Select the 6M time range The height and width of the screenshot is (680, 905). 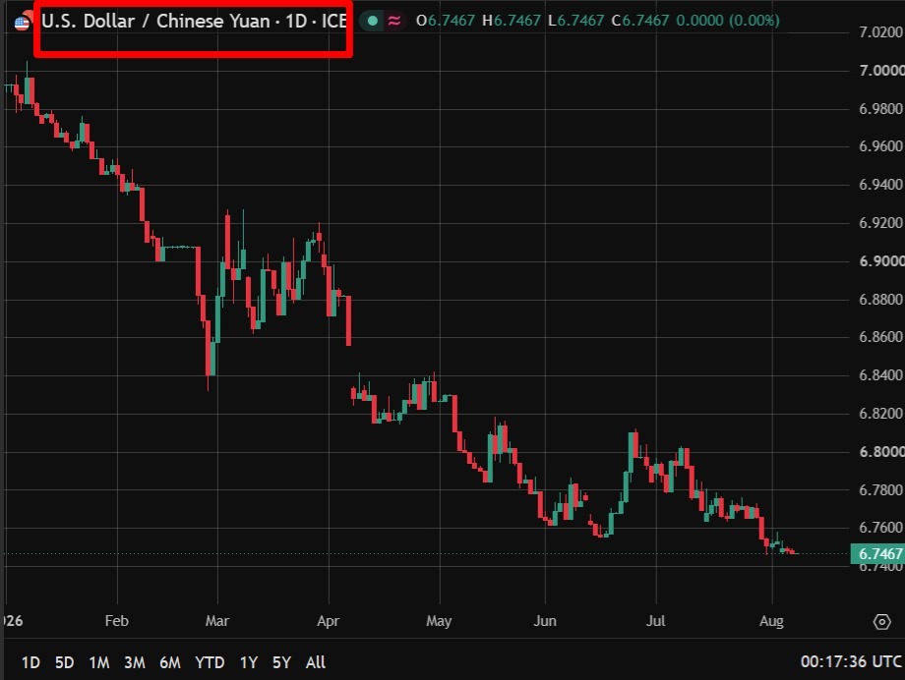[169, 662]
